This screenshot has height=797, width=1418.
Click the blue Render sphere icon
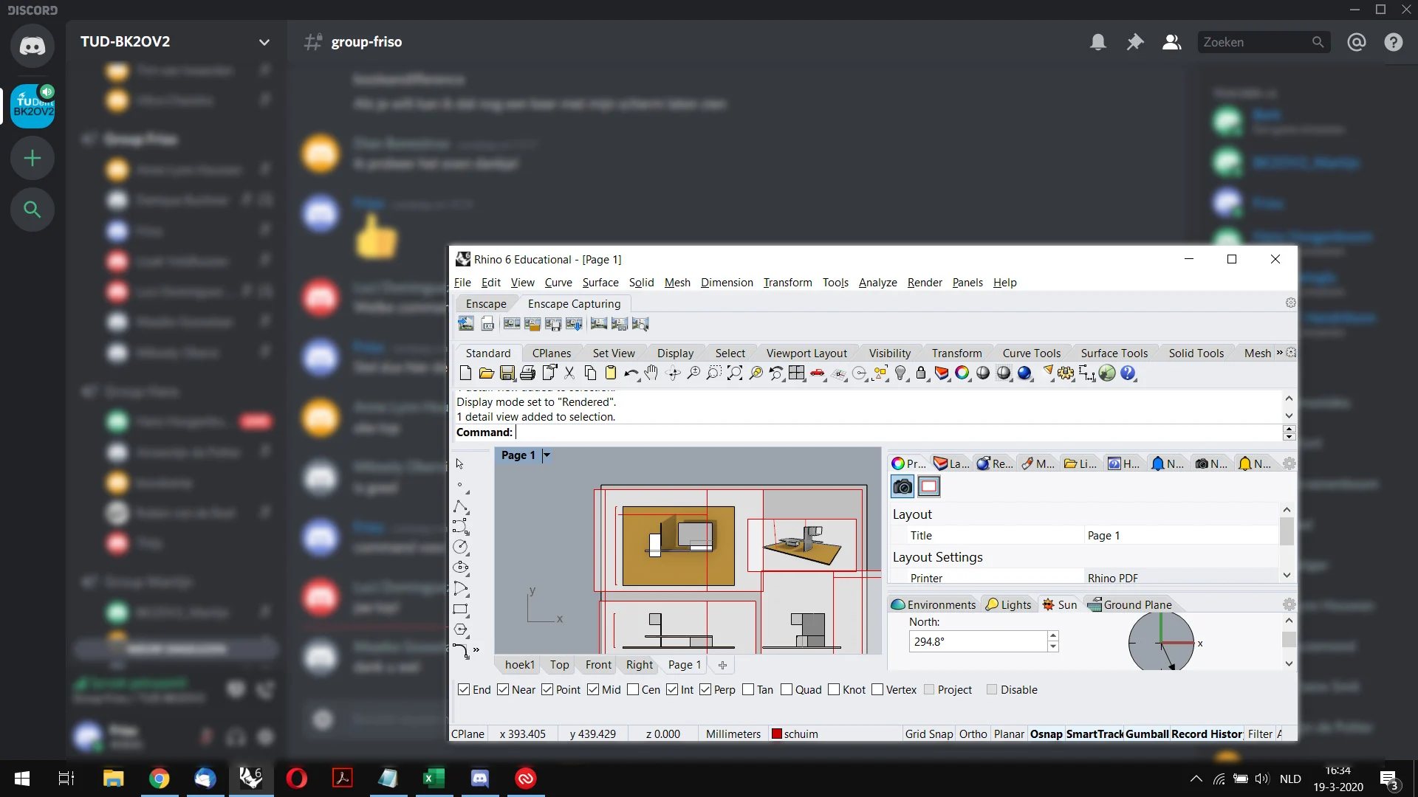pyautogui.click(x=1024, y=373)
